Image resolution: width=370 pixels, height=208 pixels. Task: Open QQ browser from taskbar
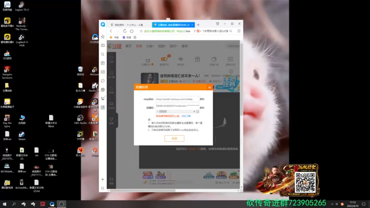pyautogui.click(x=52, y=204)
